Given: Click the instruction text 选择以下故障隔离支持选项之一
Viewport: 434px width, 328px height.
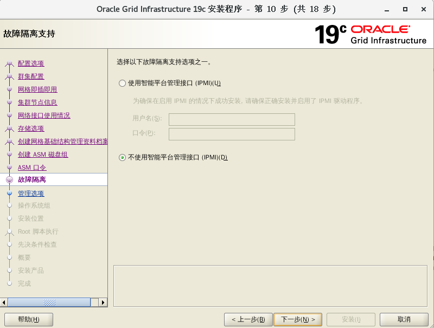Looking at the screenshot, I should [x=164, y=62].
